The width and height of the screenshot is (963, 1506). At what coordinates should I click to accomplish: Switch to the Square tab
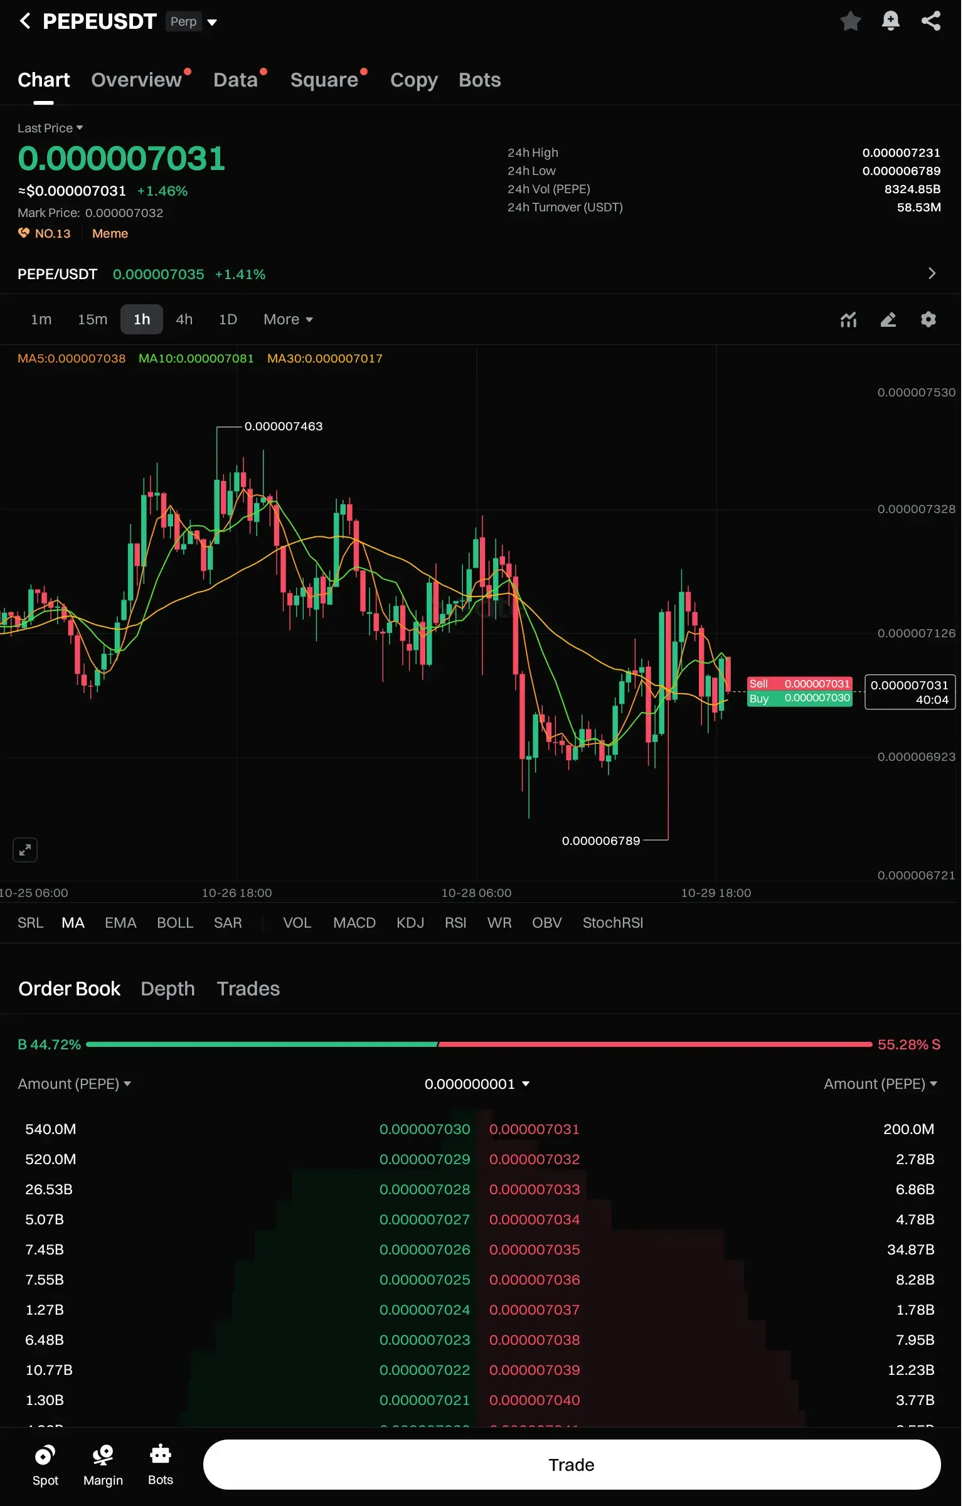click(x=324, y=80)
